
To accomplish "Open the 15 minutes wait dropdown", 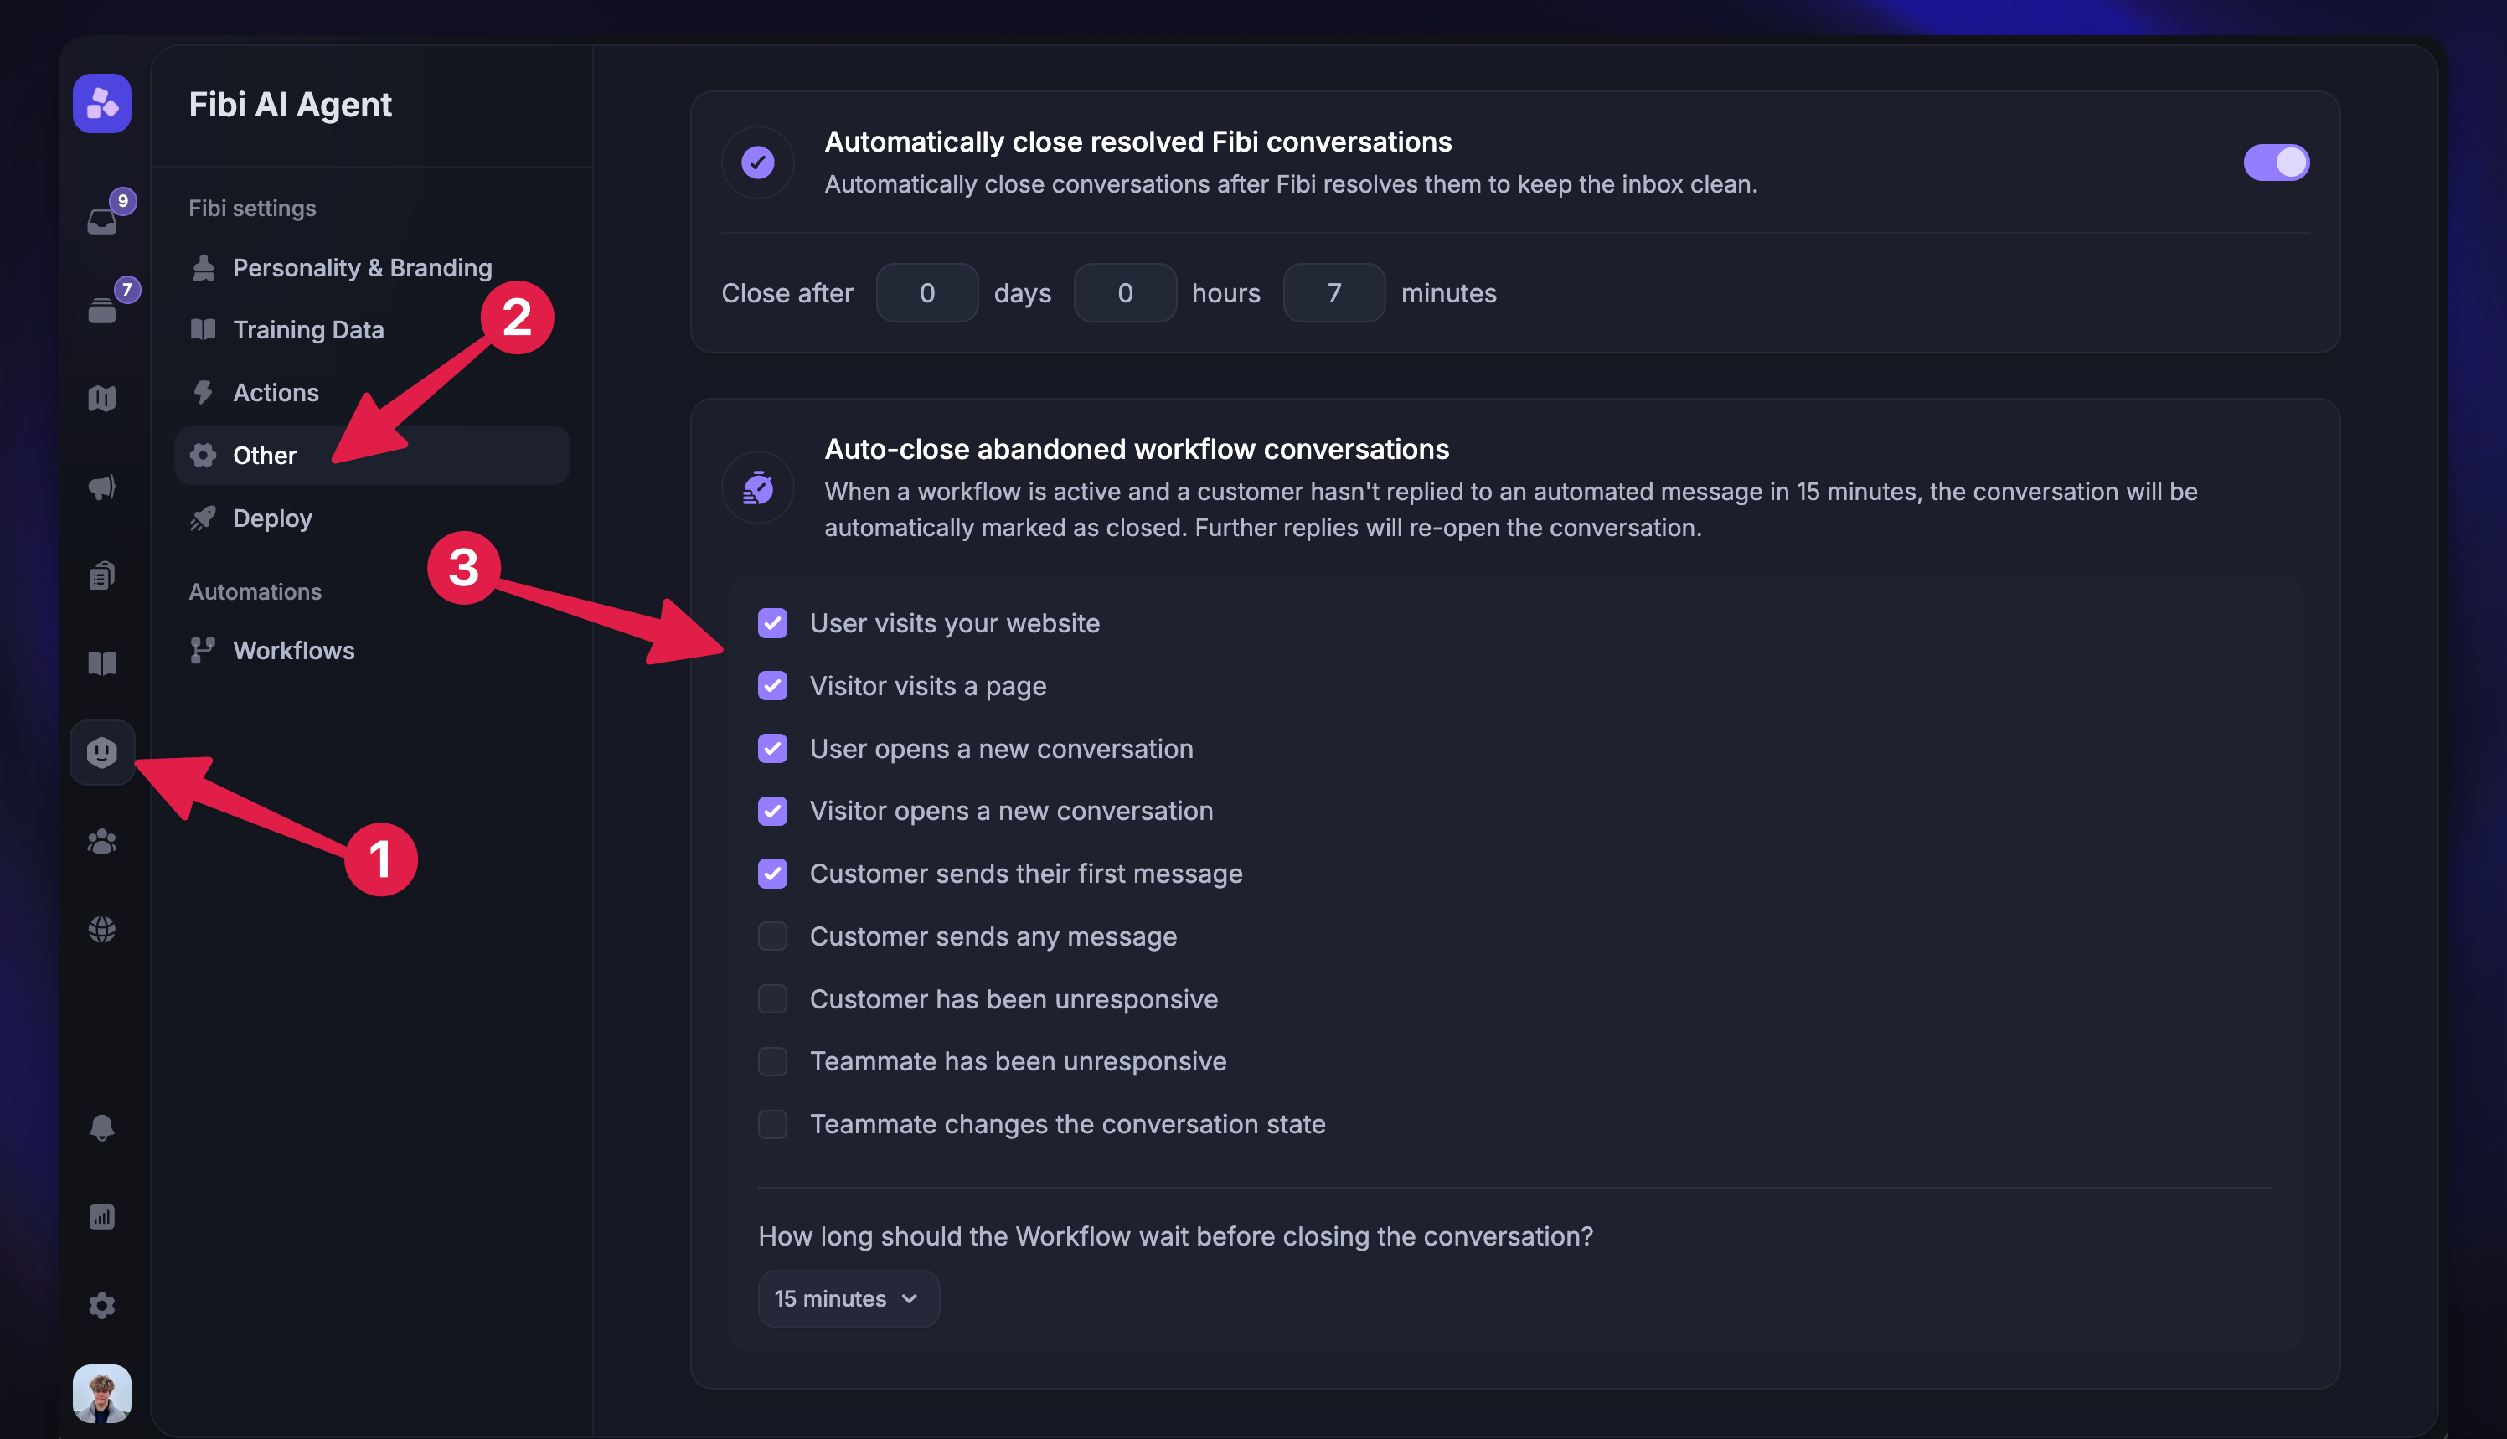I will [848, 1297].
